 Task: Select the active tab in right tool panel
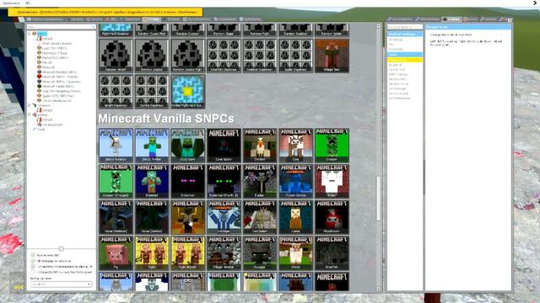pos(452,19)
